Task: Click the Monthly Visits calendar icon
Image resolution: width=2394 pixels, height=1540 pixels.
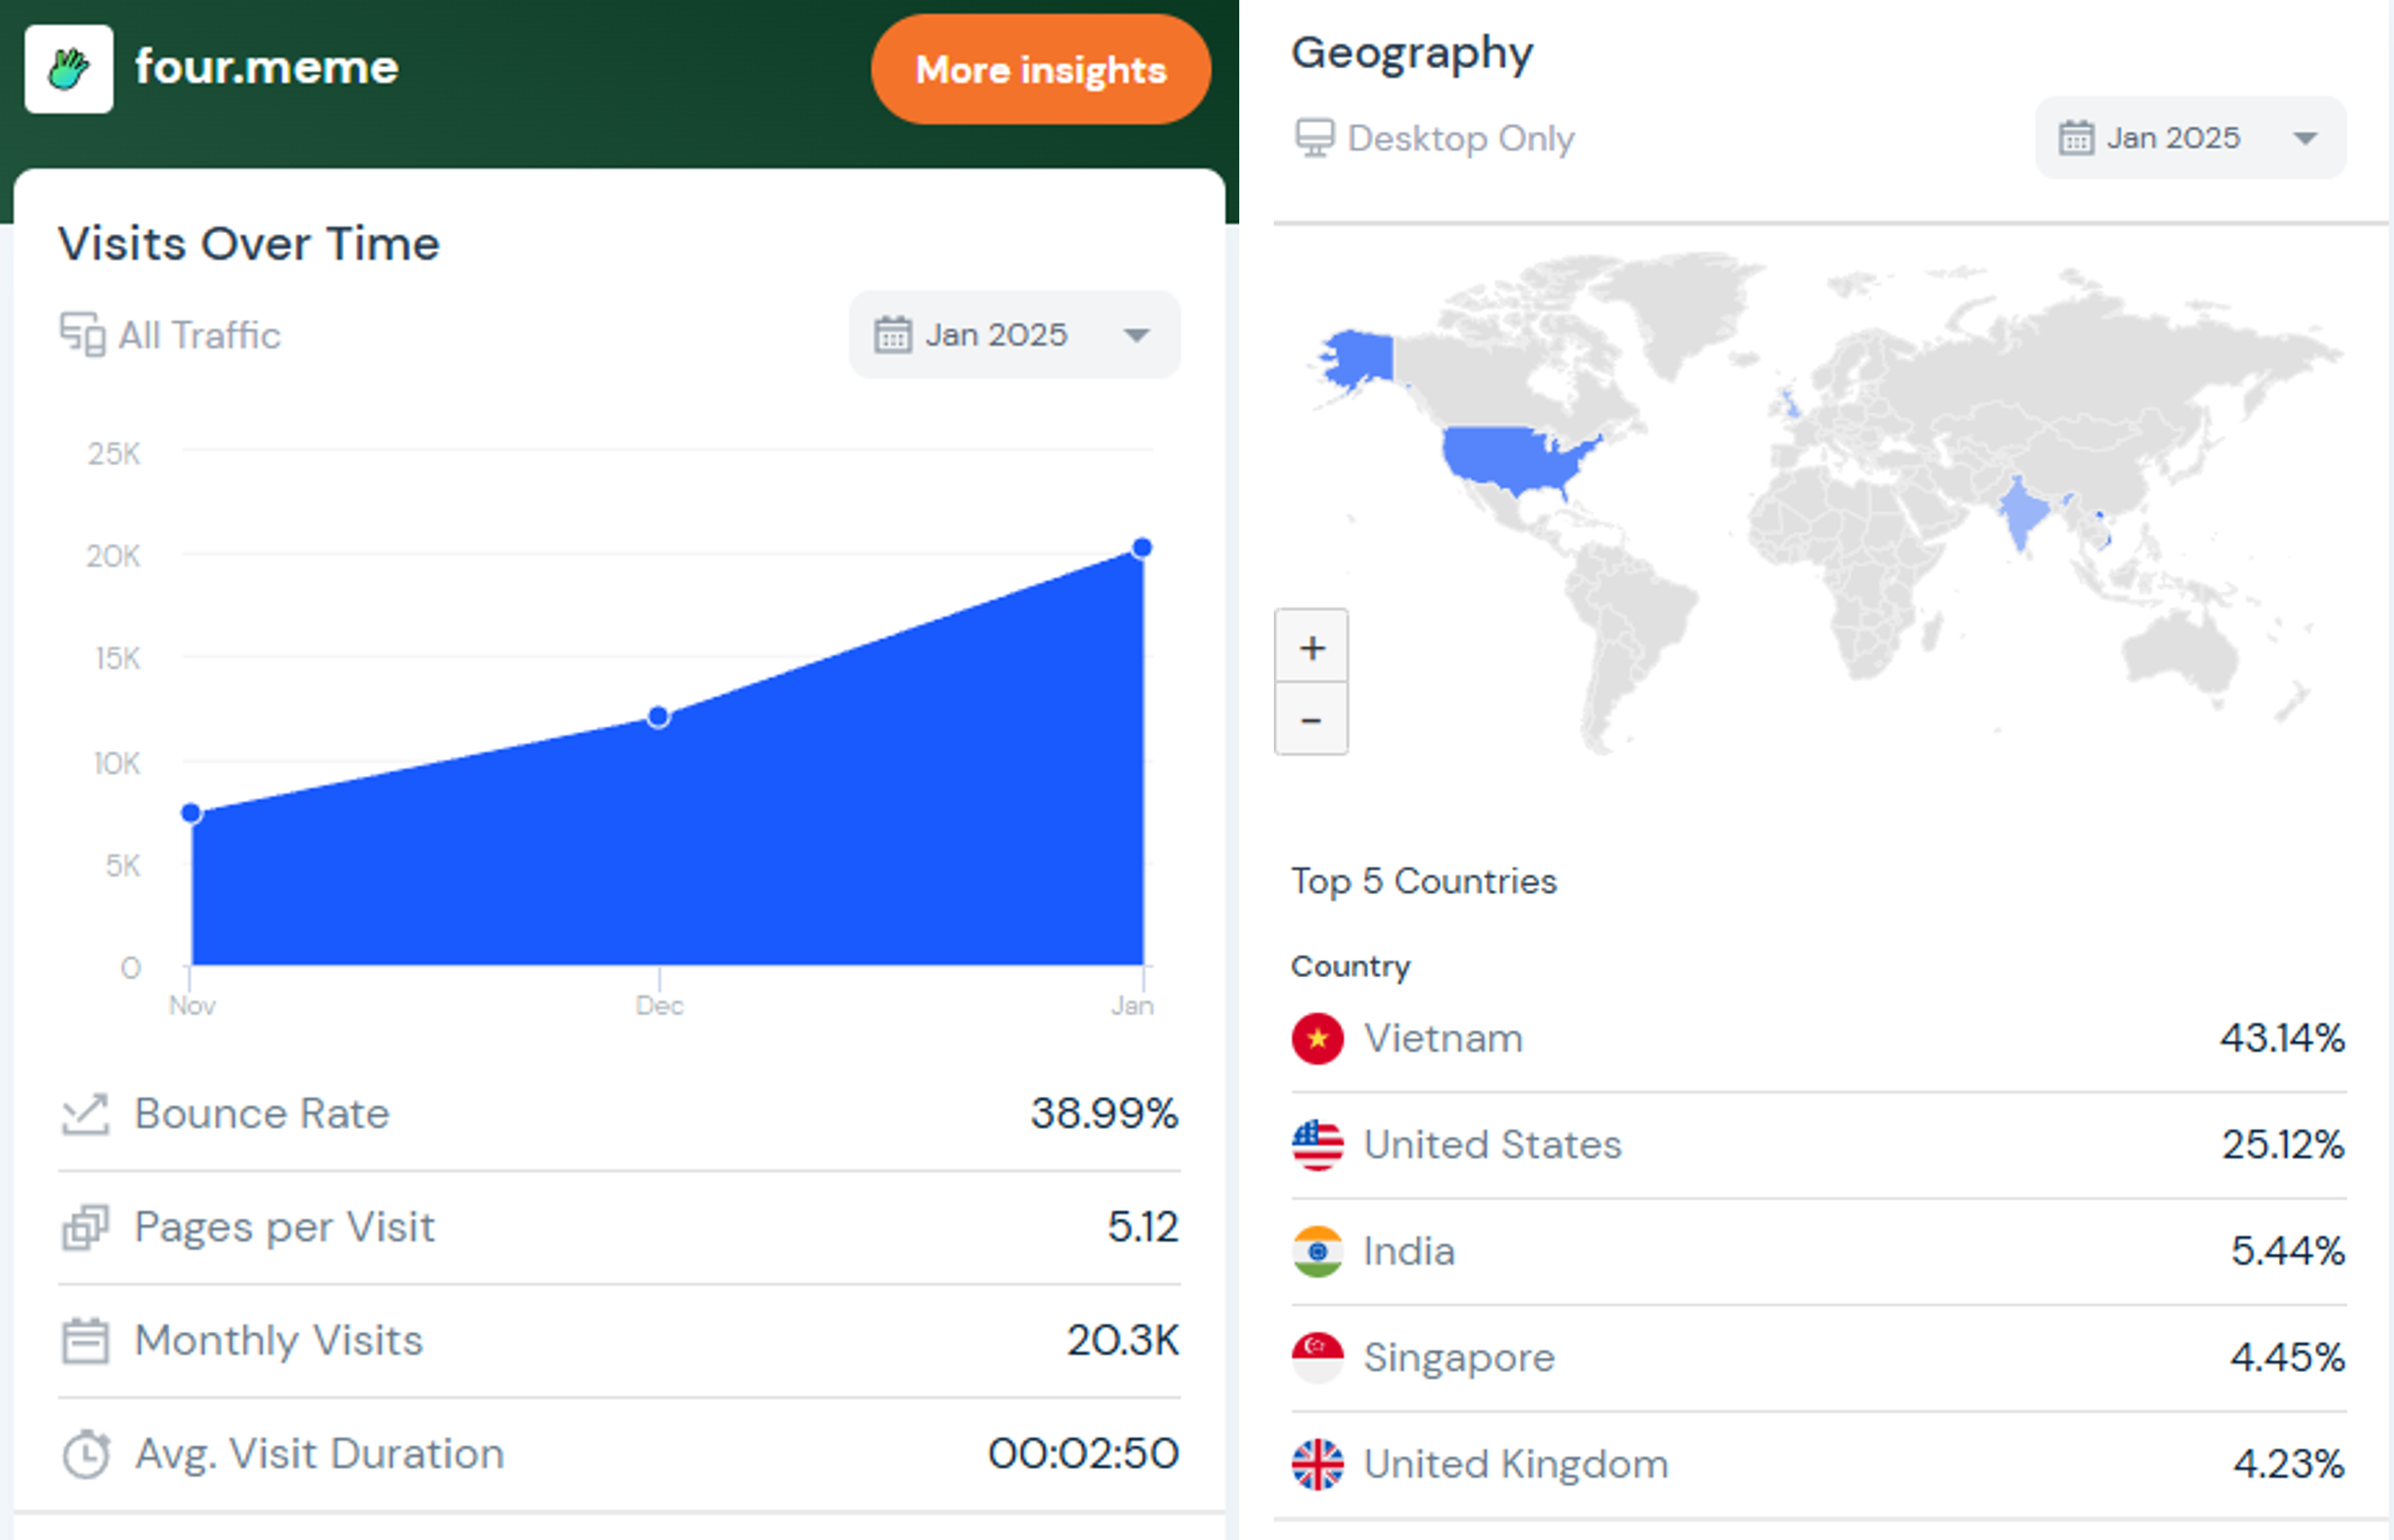Action: (x=87, y=1340)
